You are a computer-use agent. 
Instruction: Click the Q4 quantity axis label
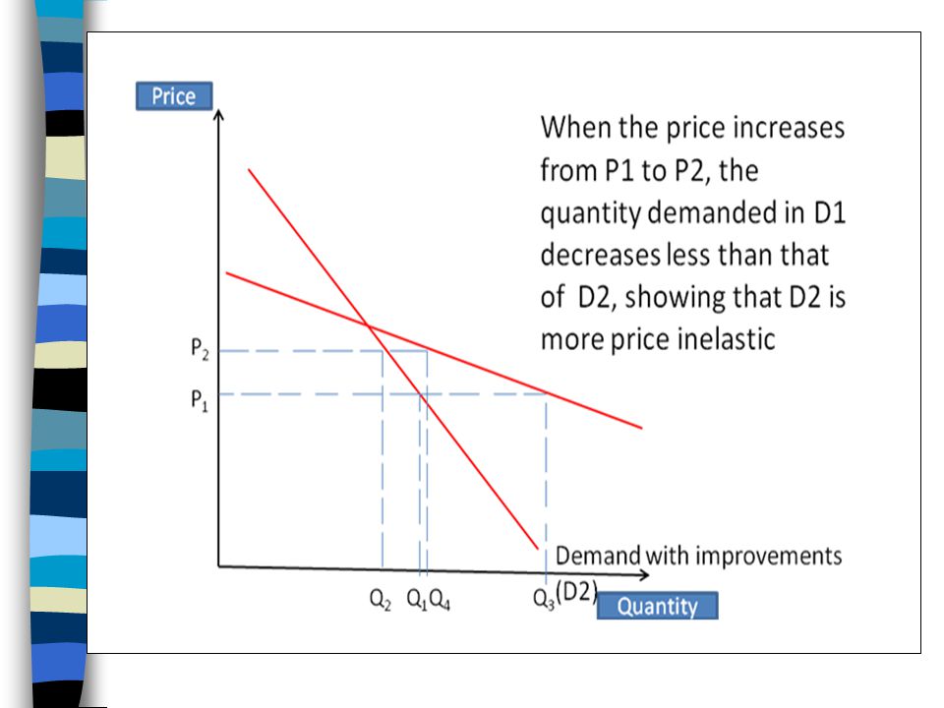point(440,600)
